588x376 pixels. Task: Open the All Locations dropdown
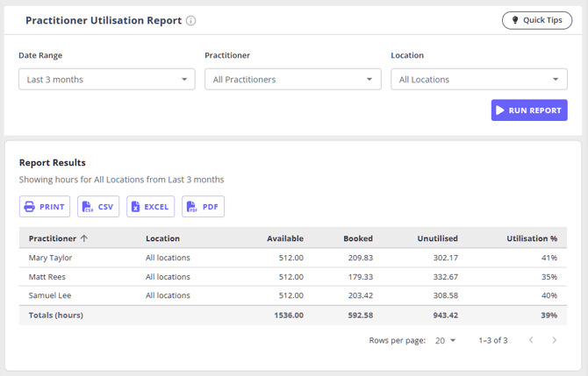pyautogui.click(x=479, y=79)
